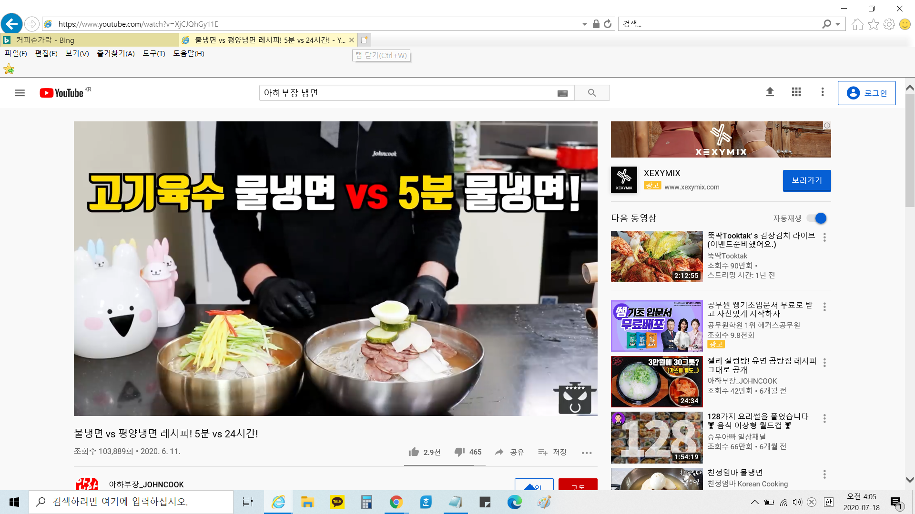Open KakaoTalk from the taskbar

click(x=337, y=502)
